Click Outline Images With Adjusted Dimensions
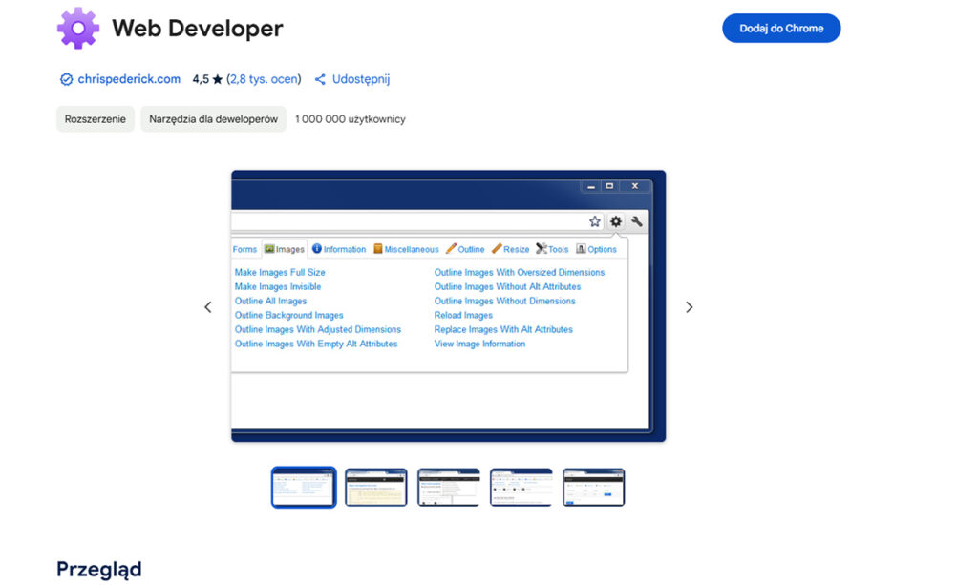The height and width of the screenshot is (585, 978). [x=317, y=329]
